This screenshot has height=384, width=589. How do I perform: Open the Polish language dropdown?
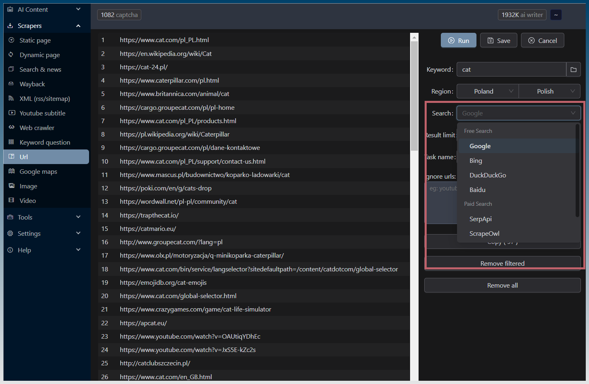(x=549, y=91)
